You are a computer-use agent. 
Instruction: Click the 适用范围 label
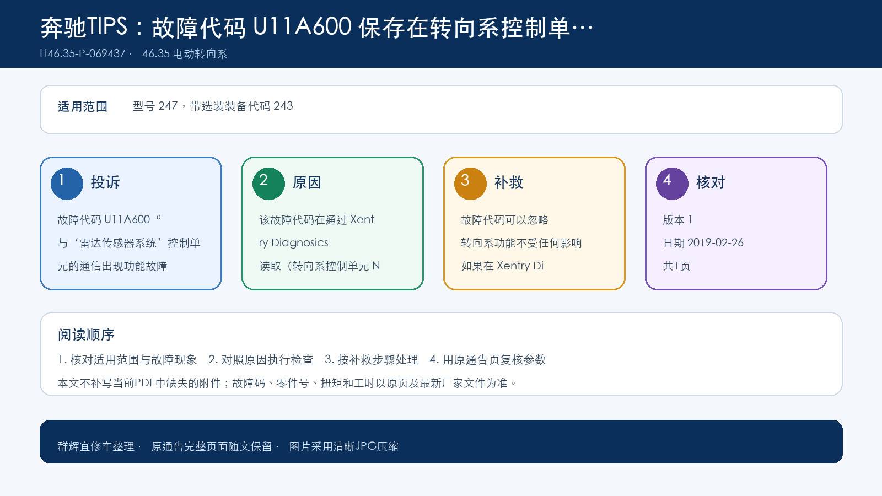tap(83, 106)
